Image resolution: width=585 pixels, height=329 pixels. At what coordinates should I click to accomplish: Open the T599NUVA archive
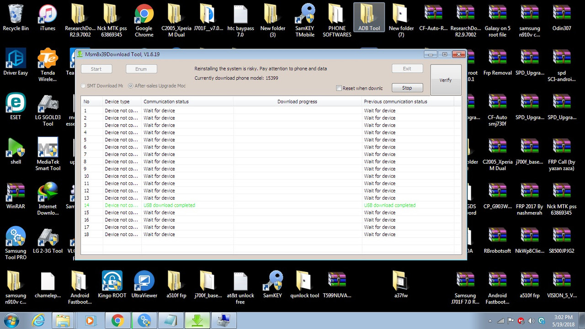[x=337, y=285]
